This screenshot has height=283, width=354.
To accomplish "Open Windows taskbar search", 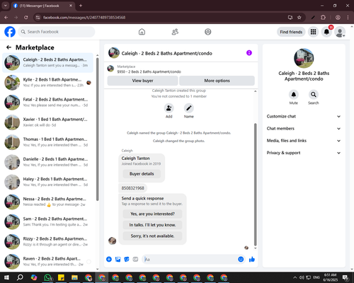I will [x=20, y=277].
